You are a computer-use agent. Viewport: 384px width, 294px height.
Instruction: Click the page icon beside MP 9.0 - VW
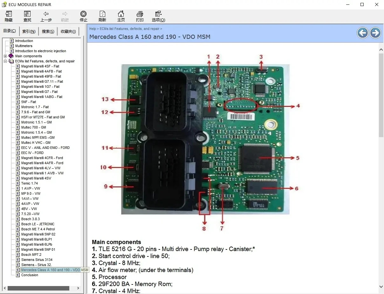pyautogui.click(x=18, y=193)
